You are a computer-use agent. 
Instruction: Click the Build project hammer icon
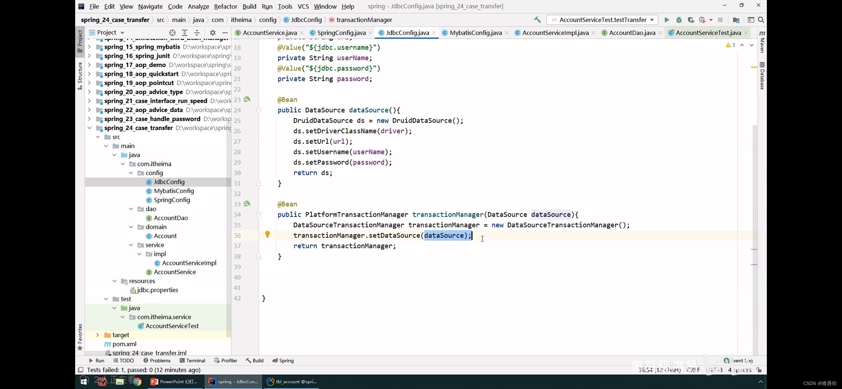(537, 20)
